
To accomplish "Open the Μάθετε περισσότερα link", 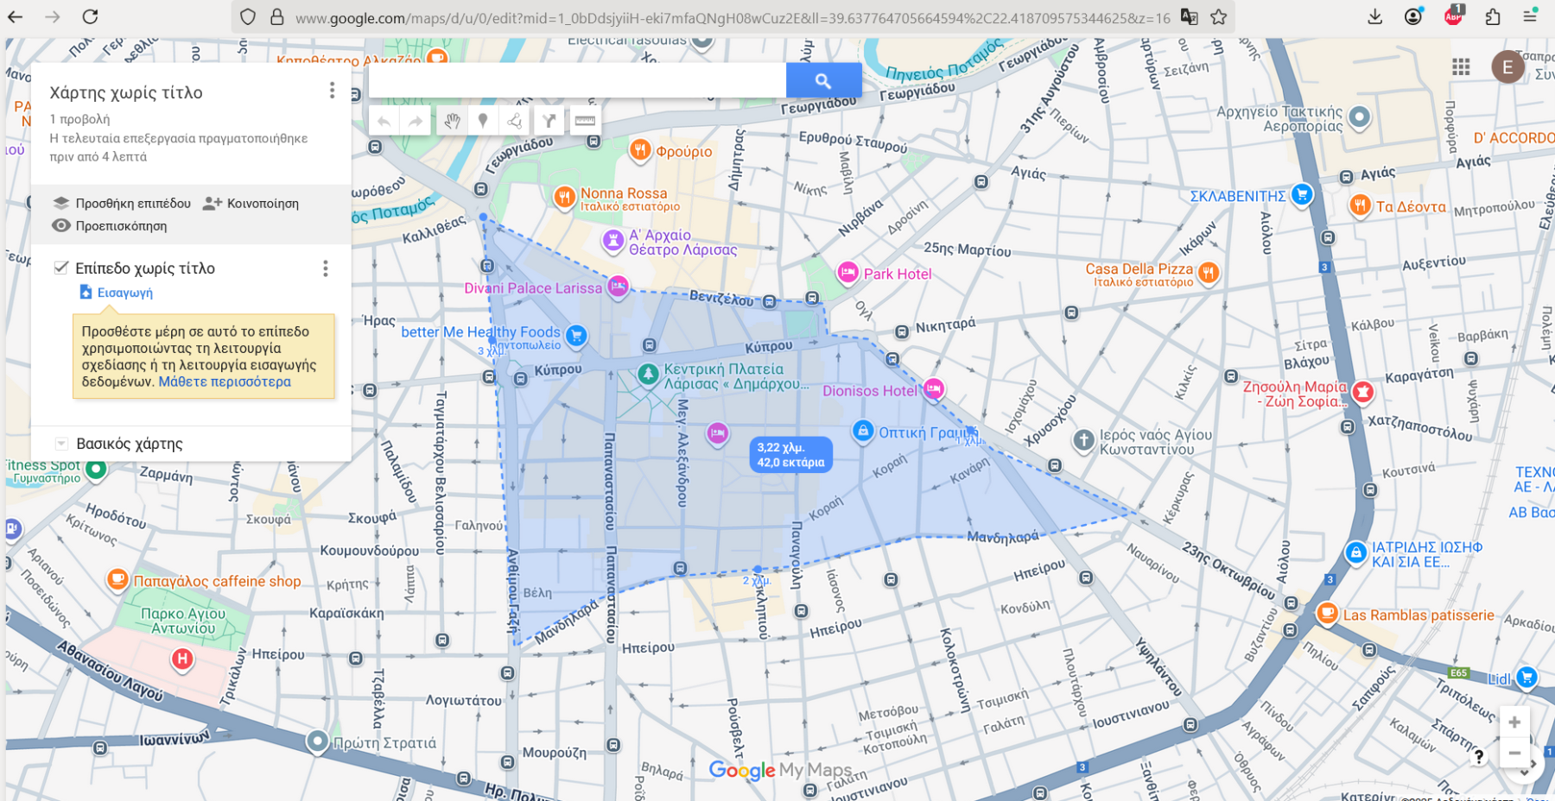I will pyautogui.click(x=225, y=382).
